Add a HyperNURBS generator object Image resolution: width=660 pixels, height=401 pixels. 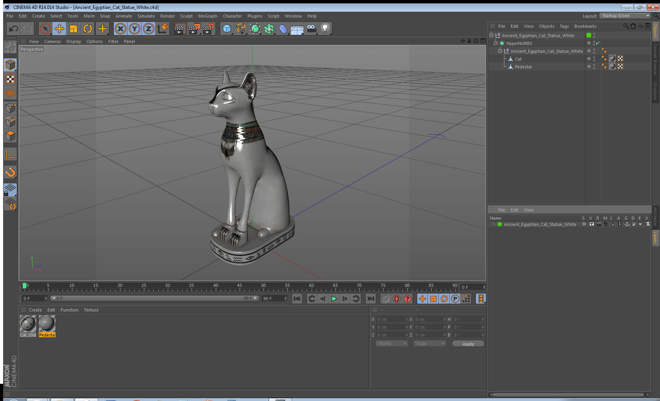[255, 29]
